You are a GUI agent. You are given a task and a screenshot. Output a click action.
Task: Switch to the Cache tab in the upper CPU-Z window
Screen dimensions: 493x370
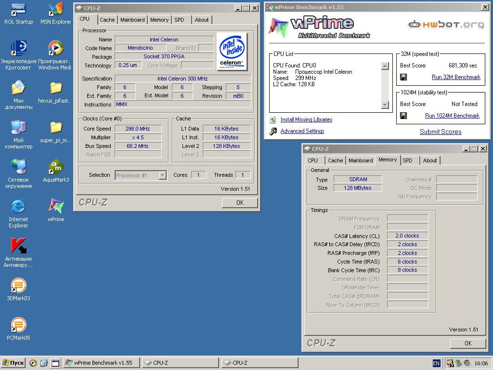107,20
